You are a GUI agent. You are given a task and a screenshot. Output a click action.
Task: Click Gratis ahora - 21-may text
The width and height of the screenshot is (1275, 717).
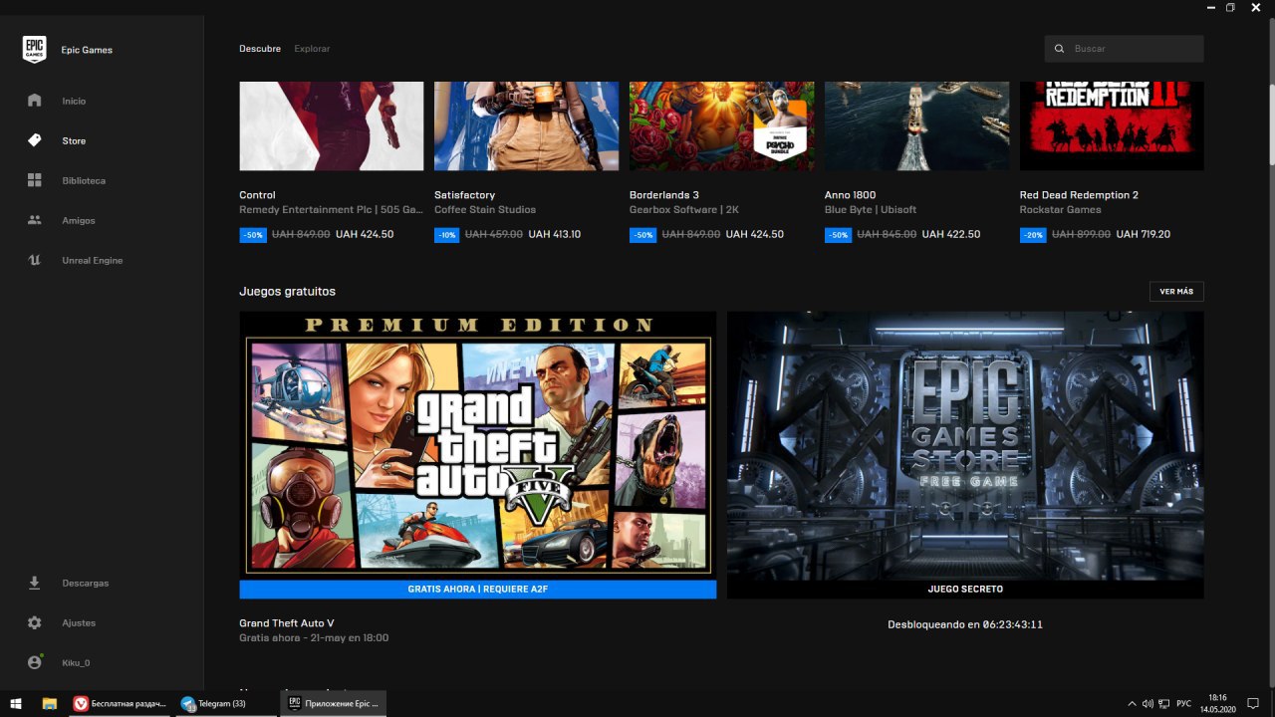(314, 638)
